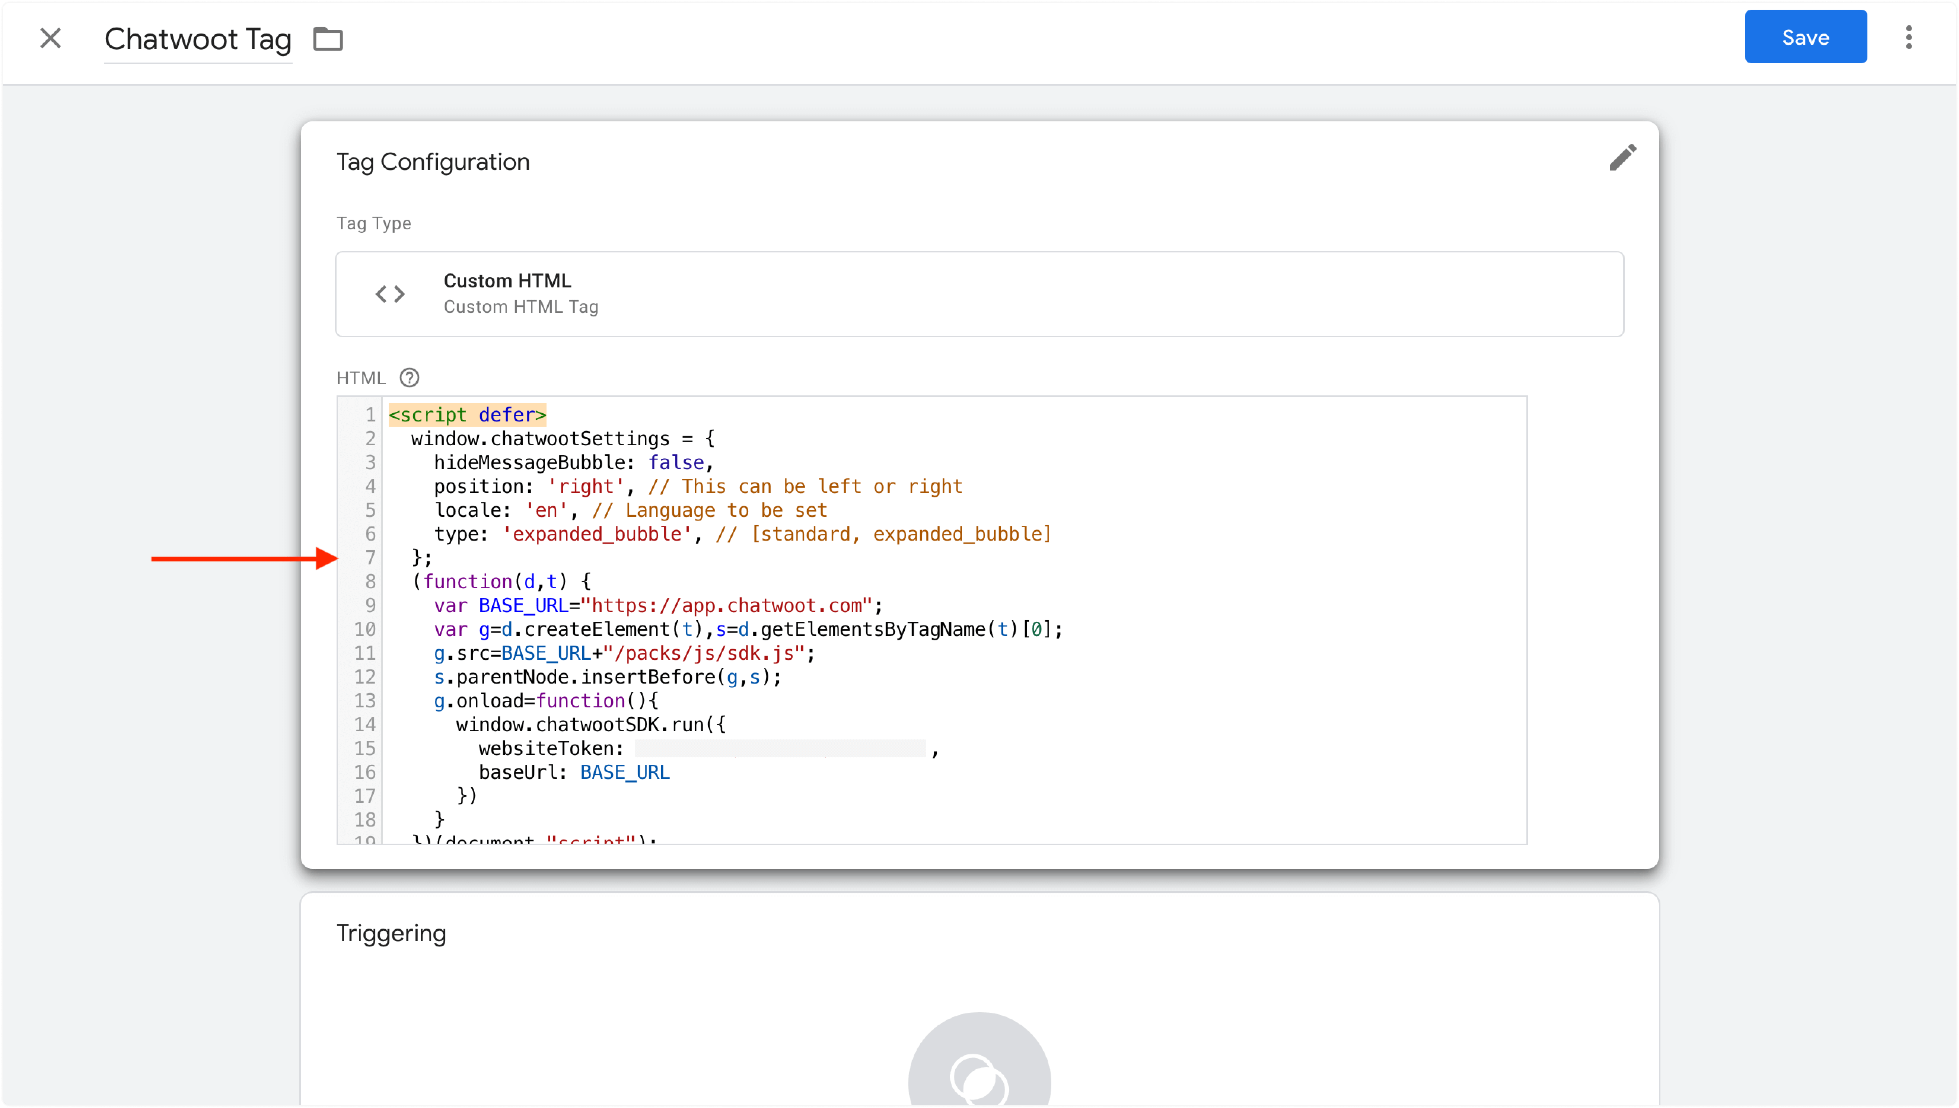This screenshot has height=1108, width=1959.
Task: Click the script defer line in the editor
Action: click(467, 415)
